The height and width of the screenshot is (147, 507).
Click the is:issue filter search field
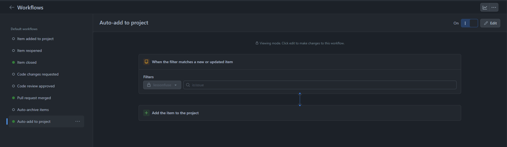click(x=321, y=85)
